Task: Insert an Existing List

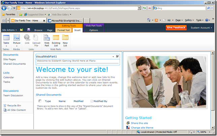Action: tap(56, 38)
